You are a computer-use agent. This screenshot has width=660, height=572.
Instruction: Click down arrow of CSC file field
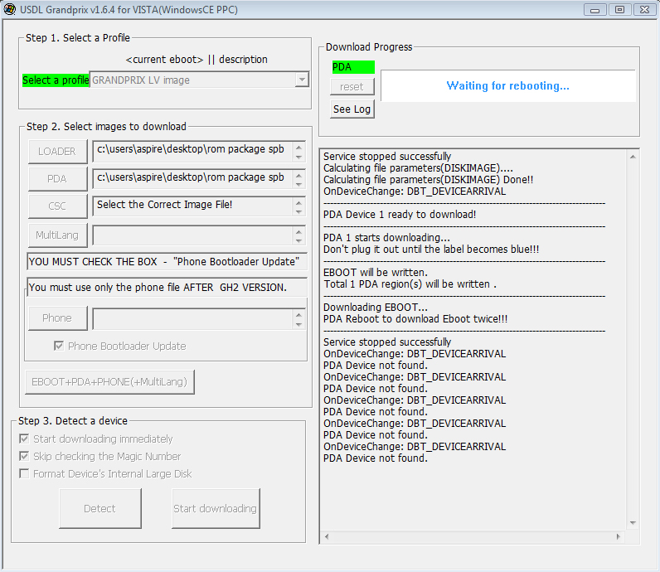pyautogui.click(x=298, y=211)
